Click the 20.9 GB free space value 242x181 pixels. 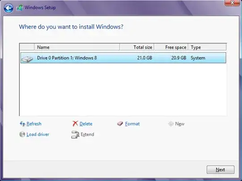pos(179,58)
